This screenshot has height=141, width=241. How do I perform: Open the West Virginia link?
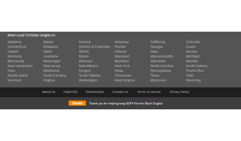pos(125,80)
